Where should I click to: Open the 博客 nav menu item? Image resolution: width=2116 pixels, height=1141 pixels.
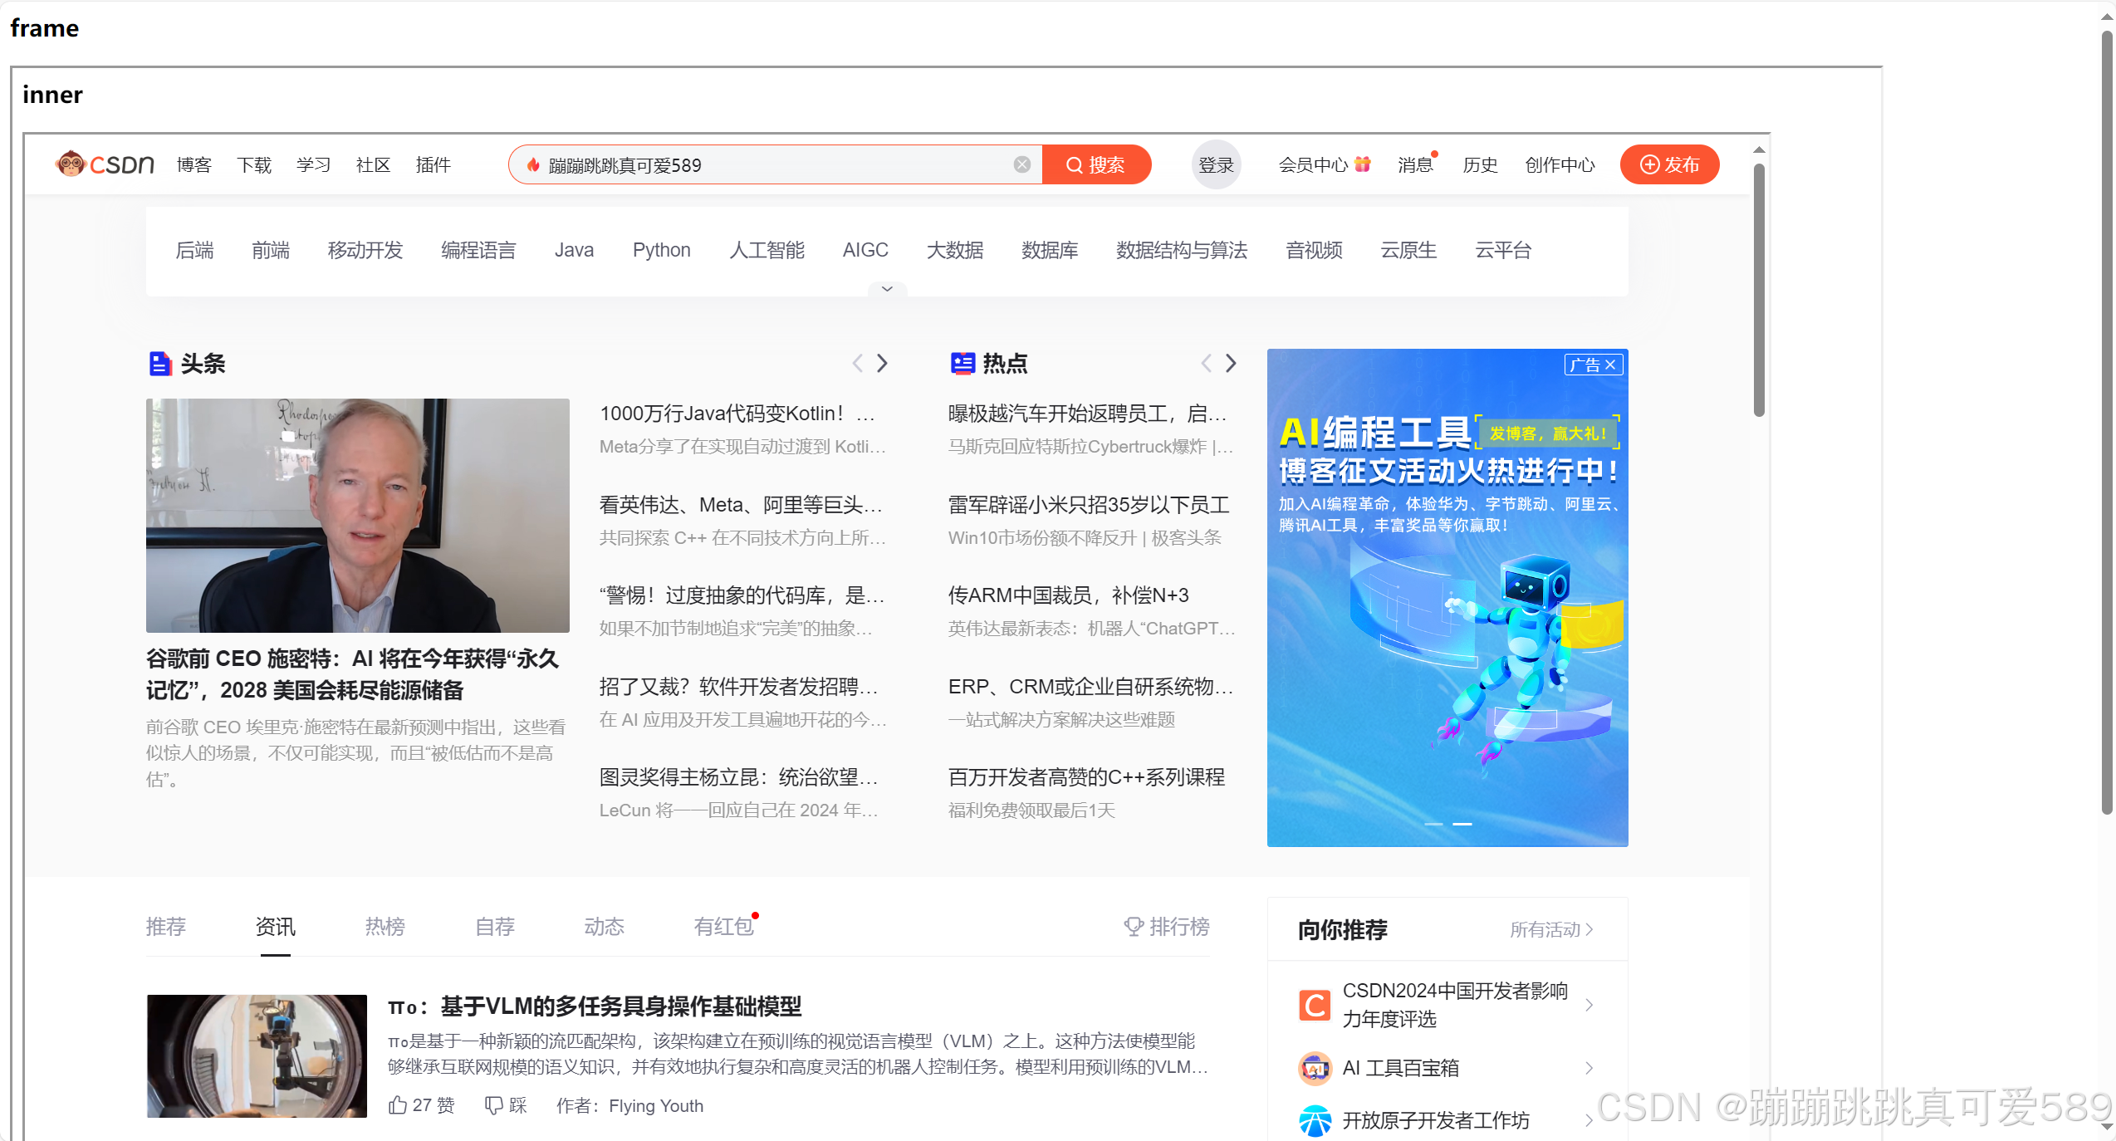point(194,164)
